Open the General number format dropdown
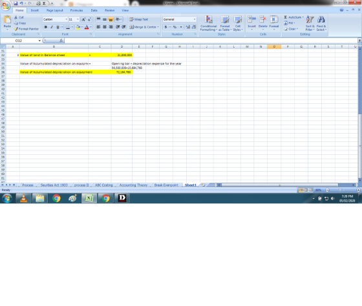 (x=195, y=19)
